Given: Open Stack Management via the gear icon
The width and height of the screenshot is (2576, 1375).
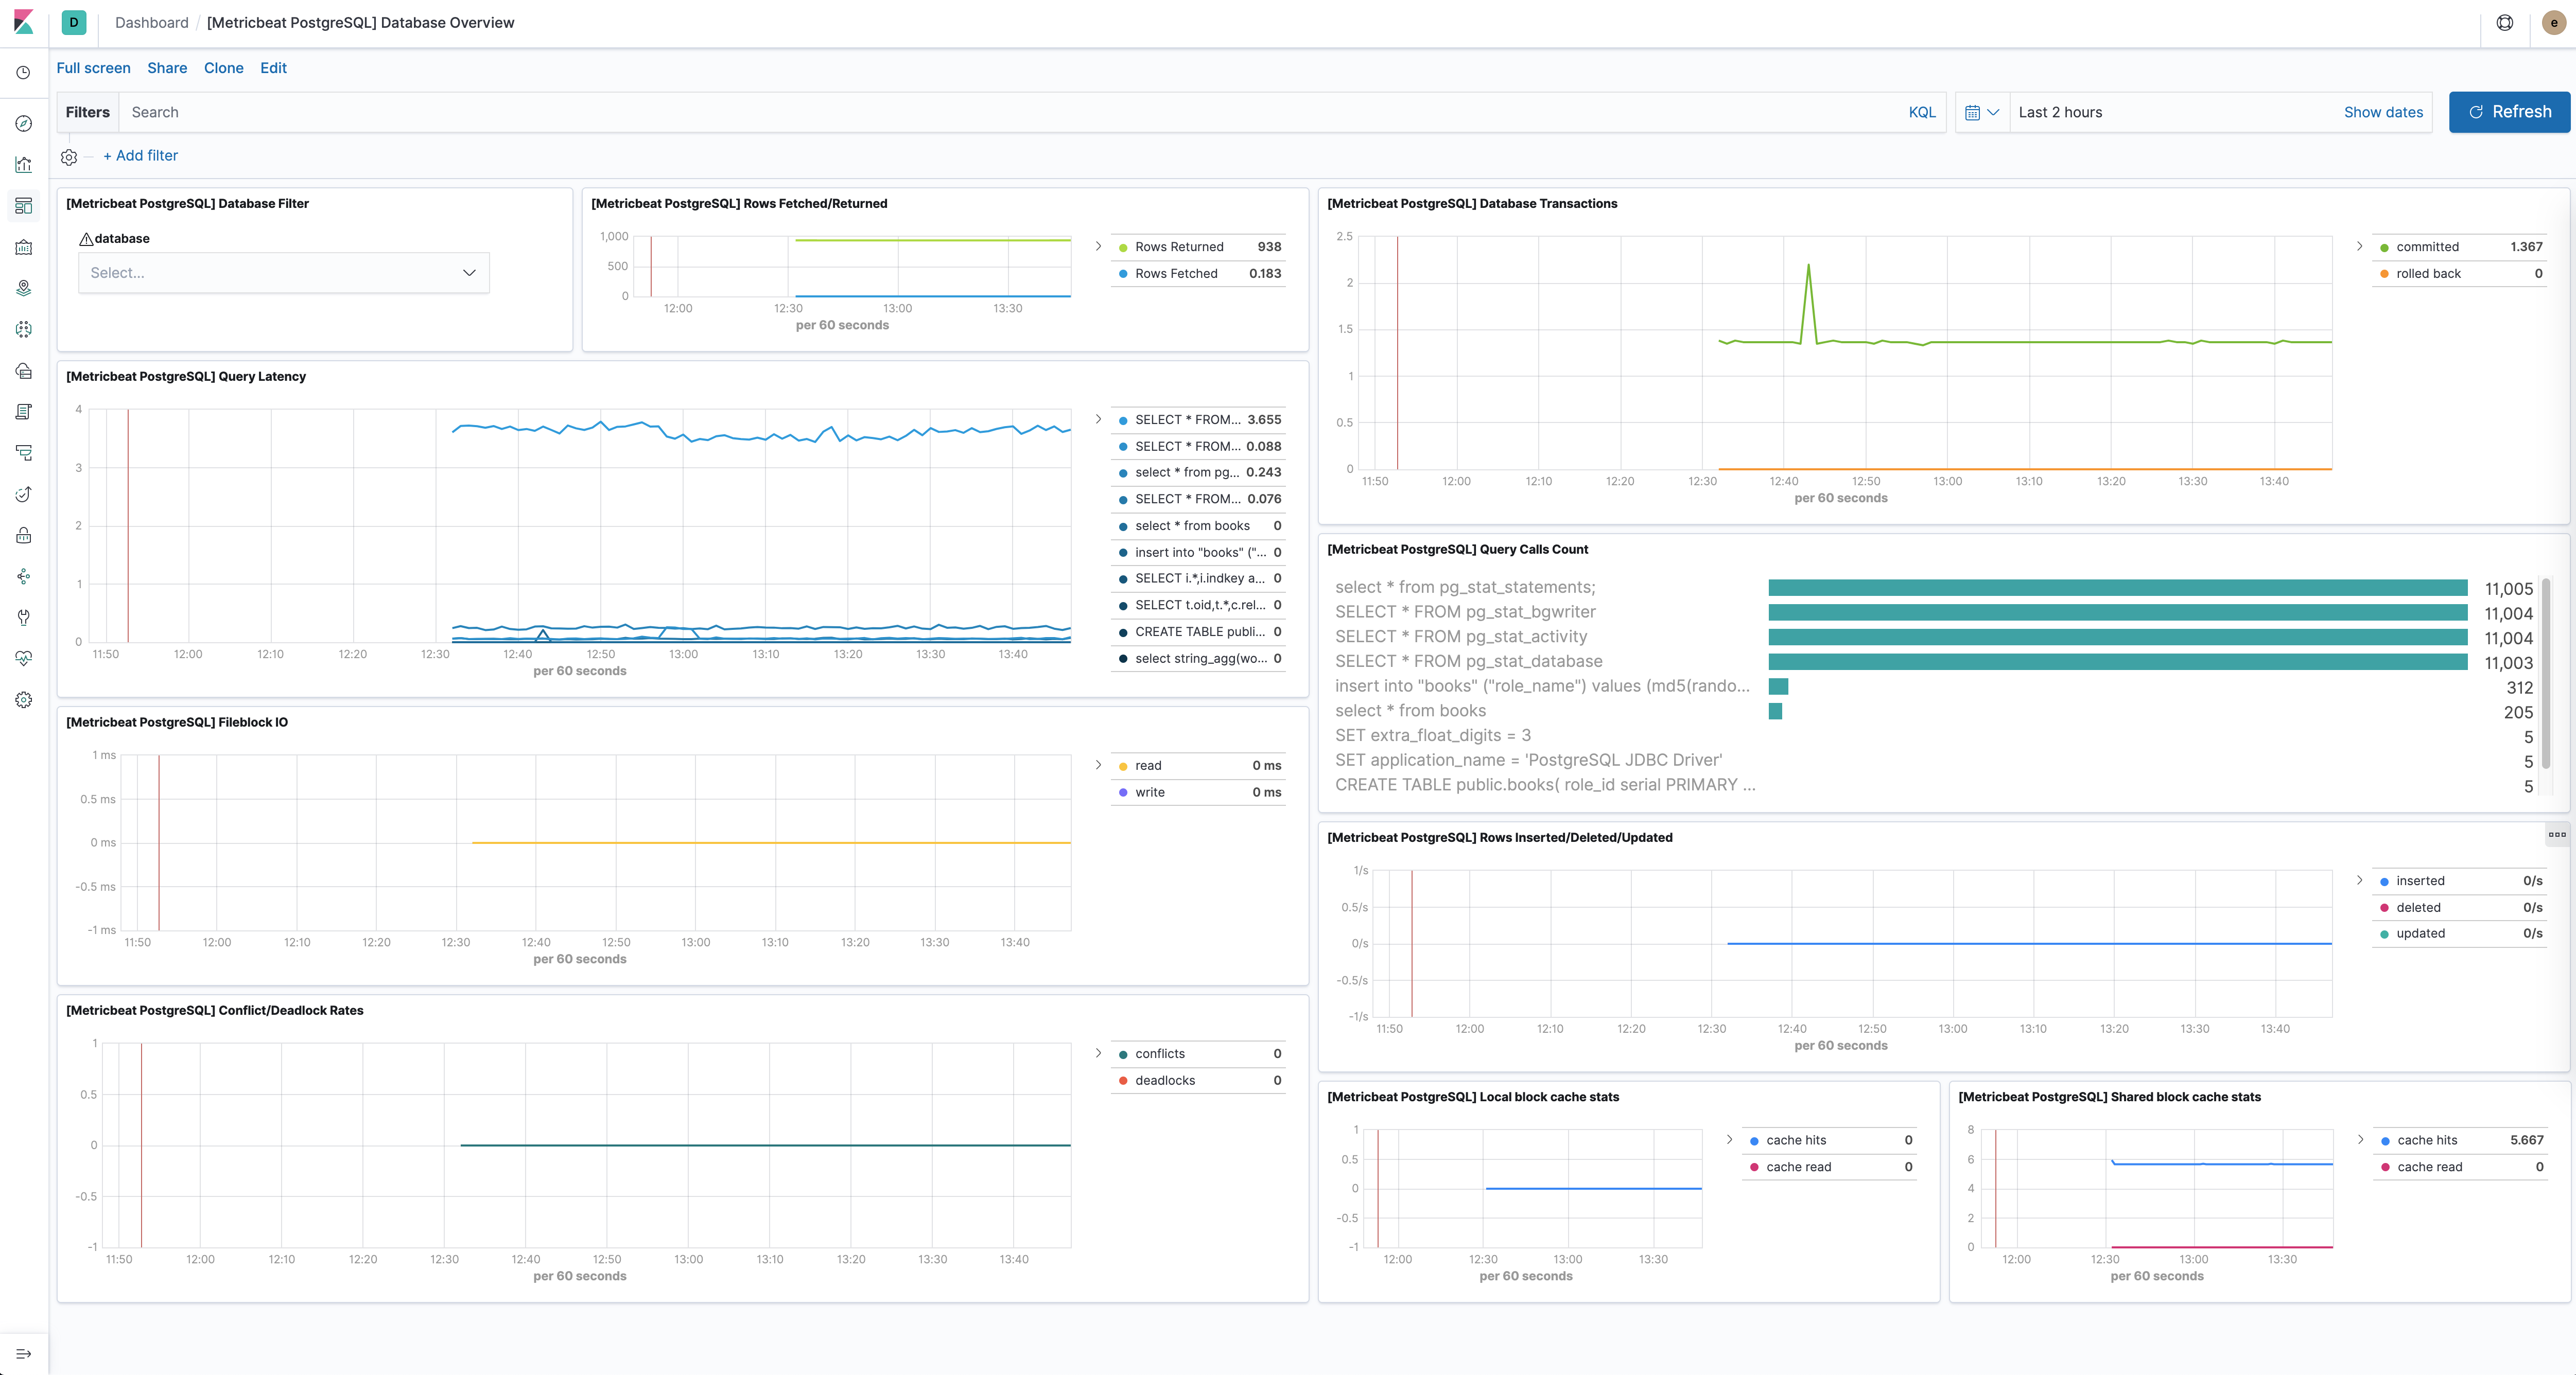Looking at the screenshot, I should (x=23, y=699).
